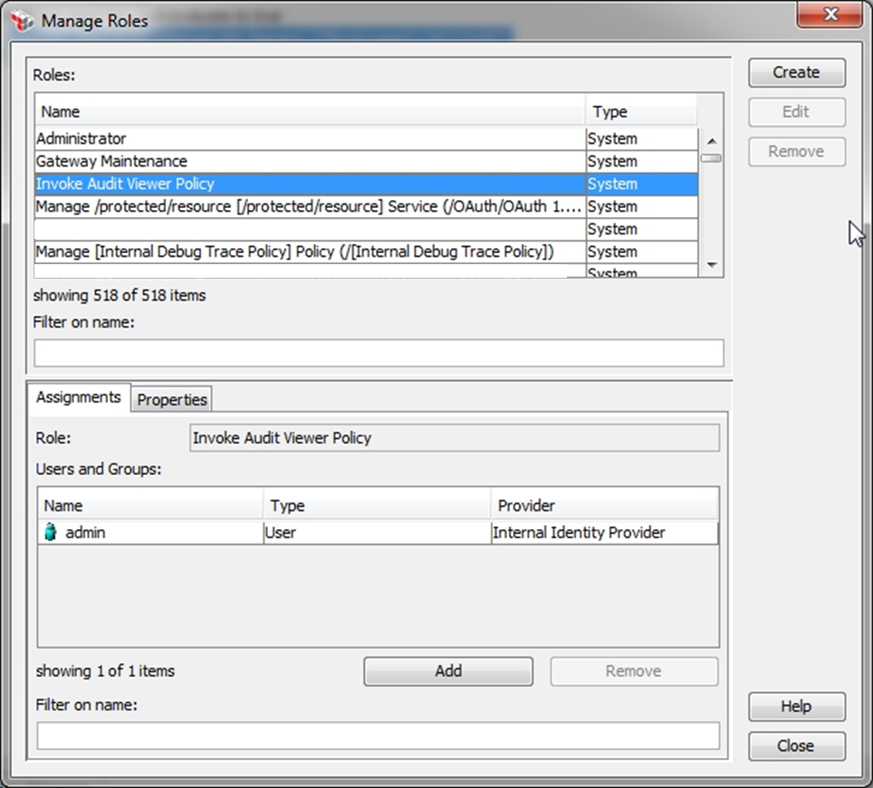
Task: Click the admin user icon
Action: [51, 533]
